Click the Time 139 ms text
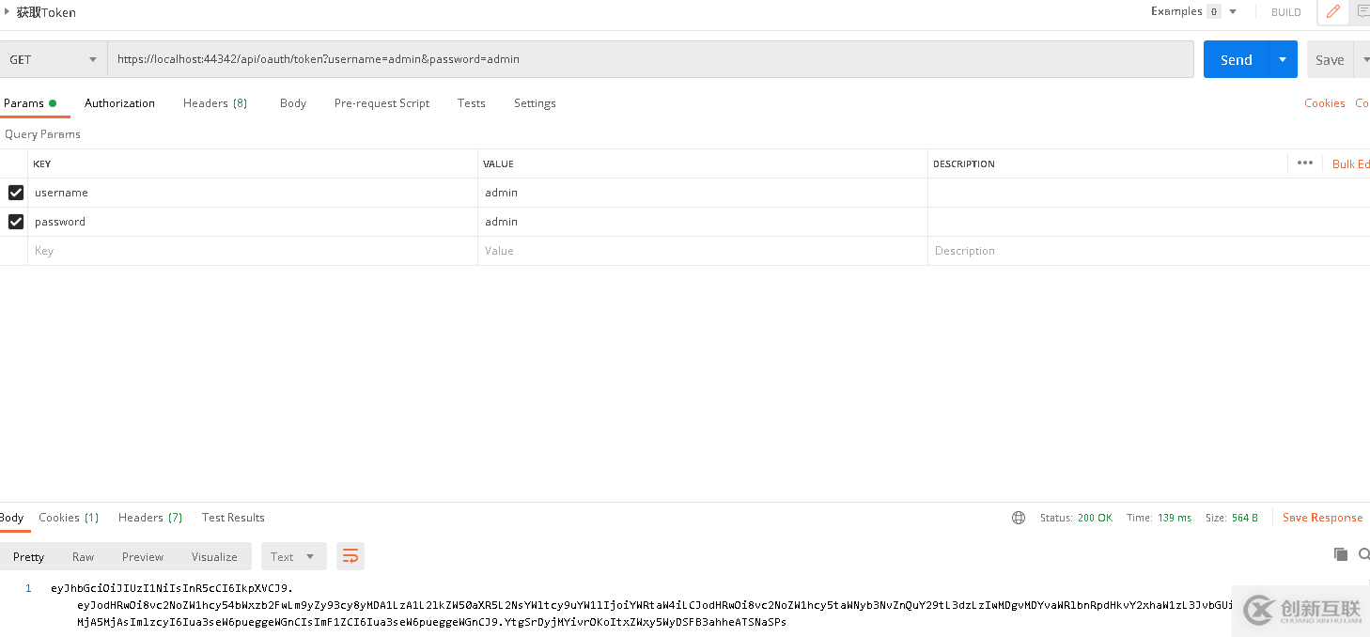Viewport: 1370px width, 637px height. pos(1159,518)
